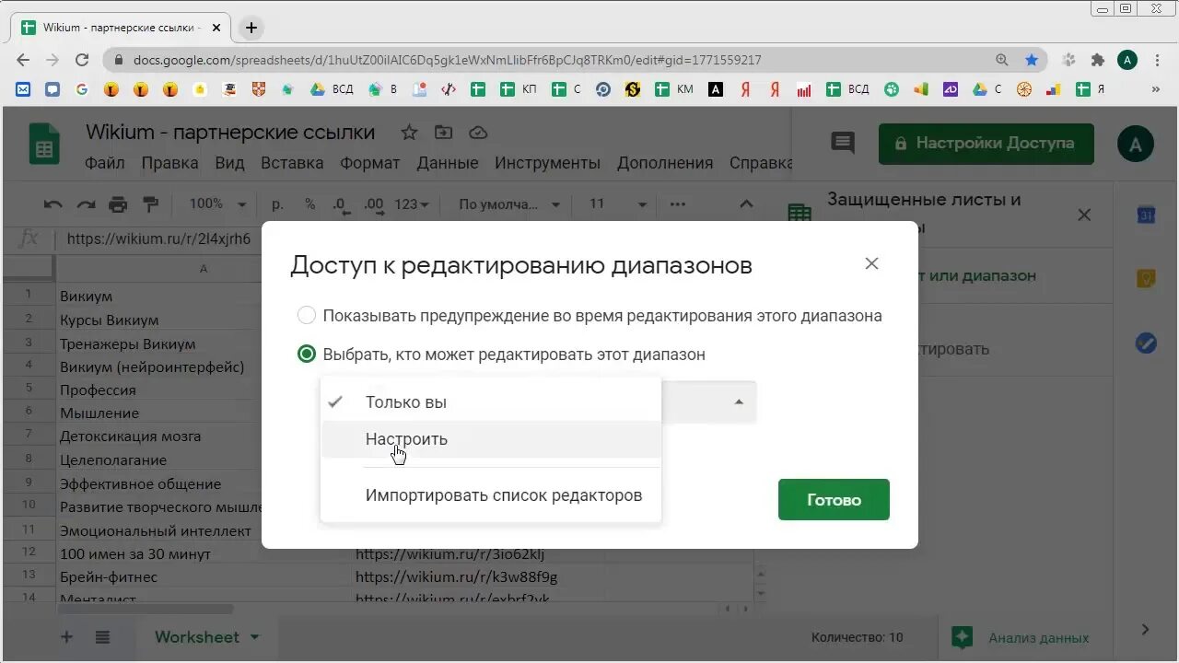Click the redo icon in toolbar

click(x=86, y=204)
